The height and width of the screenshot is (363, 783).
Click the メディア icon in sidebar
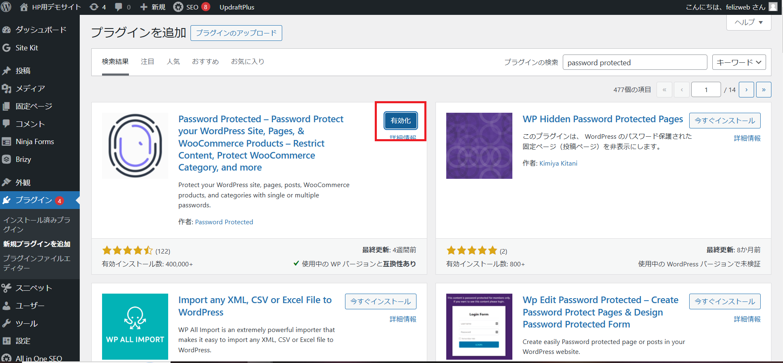coord(6,88)
